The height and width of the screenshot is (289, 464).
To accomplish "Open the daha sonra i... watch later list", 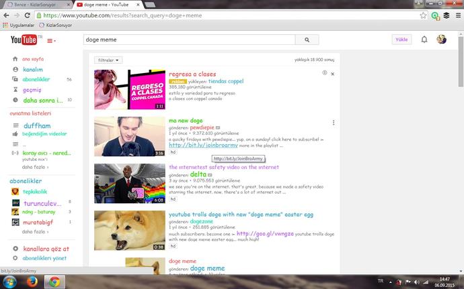I will [43, 100].
